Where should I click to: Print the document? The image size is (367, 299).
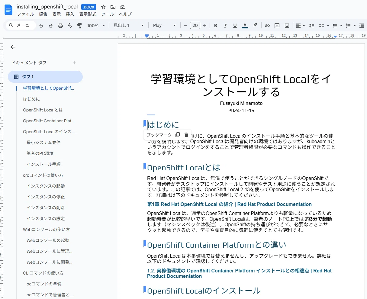pos(60,26)
